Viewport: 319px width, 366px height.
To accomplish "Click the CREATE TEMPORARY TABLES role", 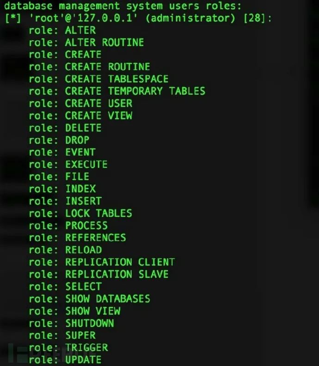I will [117, 91].
